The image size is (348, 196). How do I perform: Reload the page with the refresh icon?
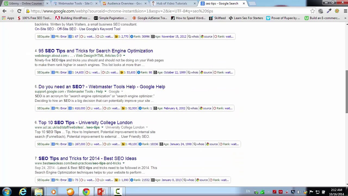pos(19,11)
